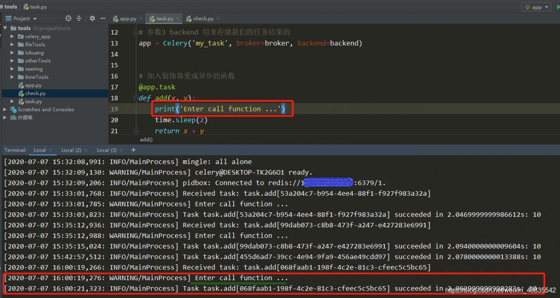Expand the lukuang folder
The width and height of the screenshot is (560, 298).
click(12, 53)
